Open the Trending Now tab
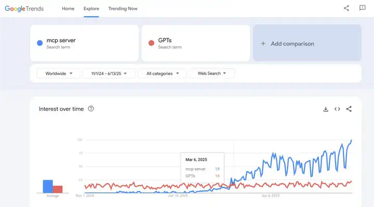The width and height of the screenshot is (374, 207). click(123, 9)
